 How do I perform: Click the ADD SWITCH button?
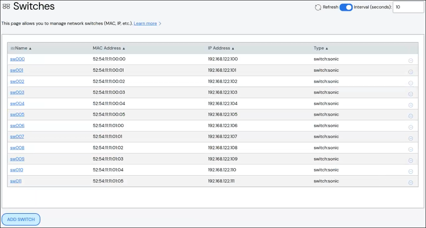tap(21, 219)
